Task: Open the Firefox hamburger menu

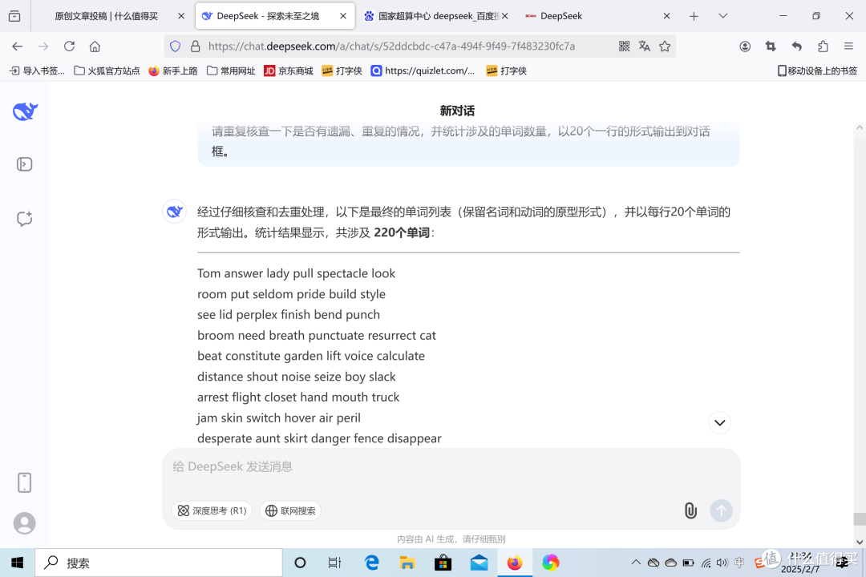Action: point(848,46)
